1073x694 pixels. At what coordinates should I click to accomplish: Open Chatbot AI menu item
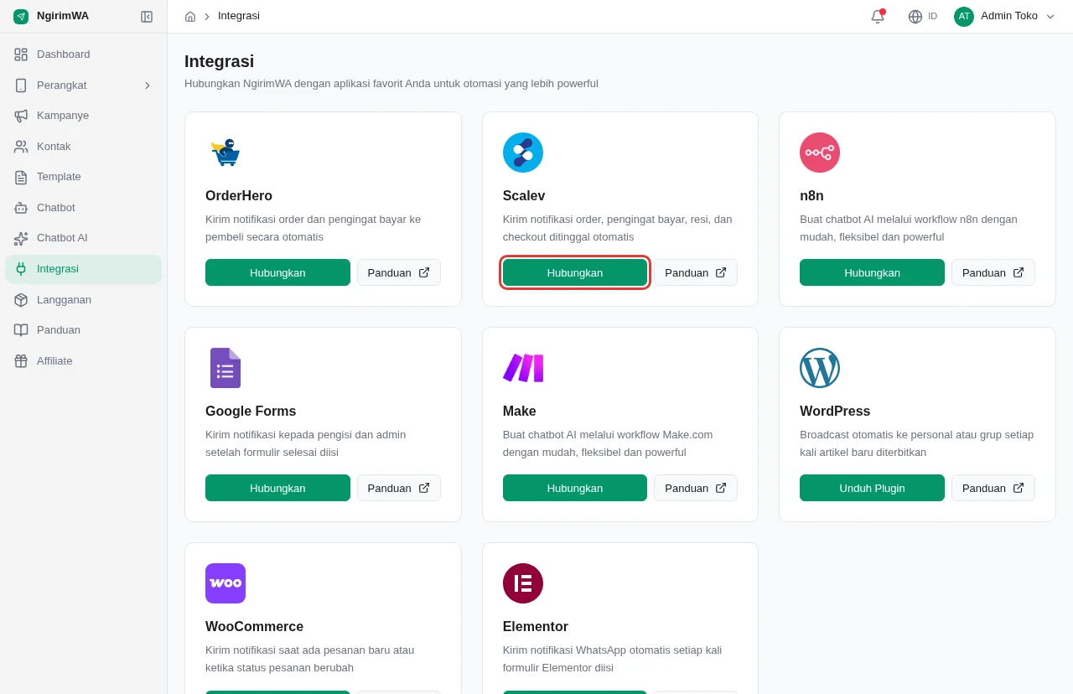pos(84,238)
